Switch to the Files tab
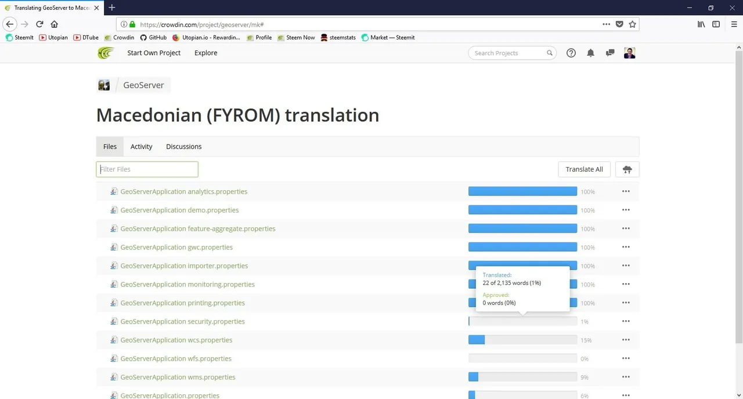This screenshot has height=399, width=743. pos(110,147)
